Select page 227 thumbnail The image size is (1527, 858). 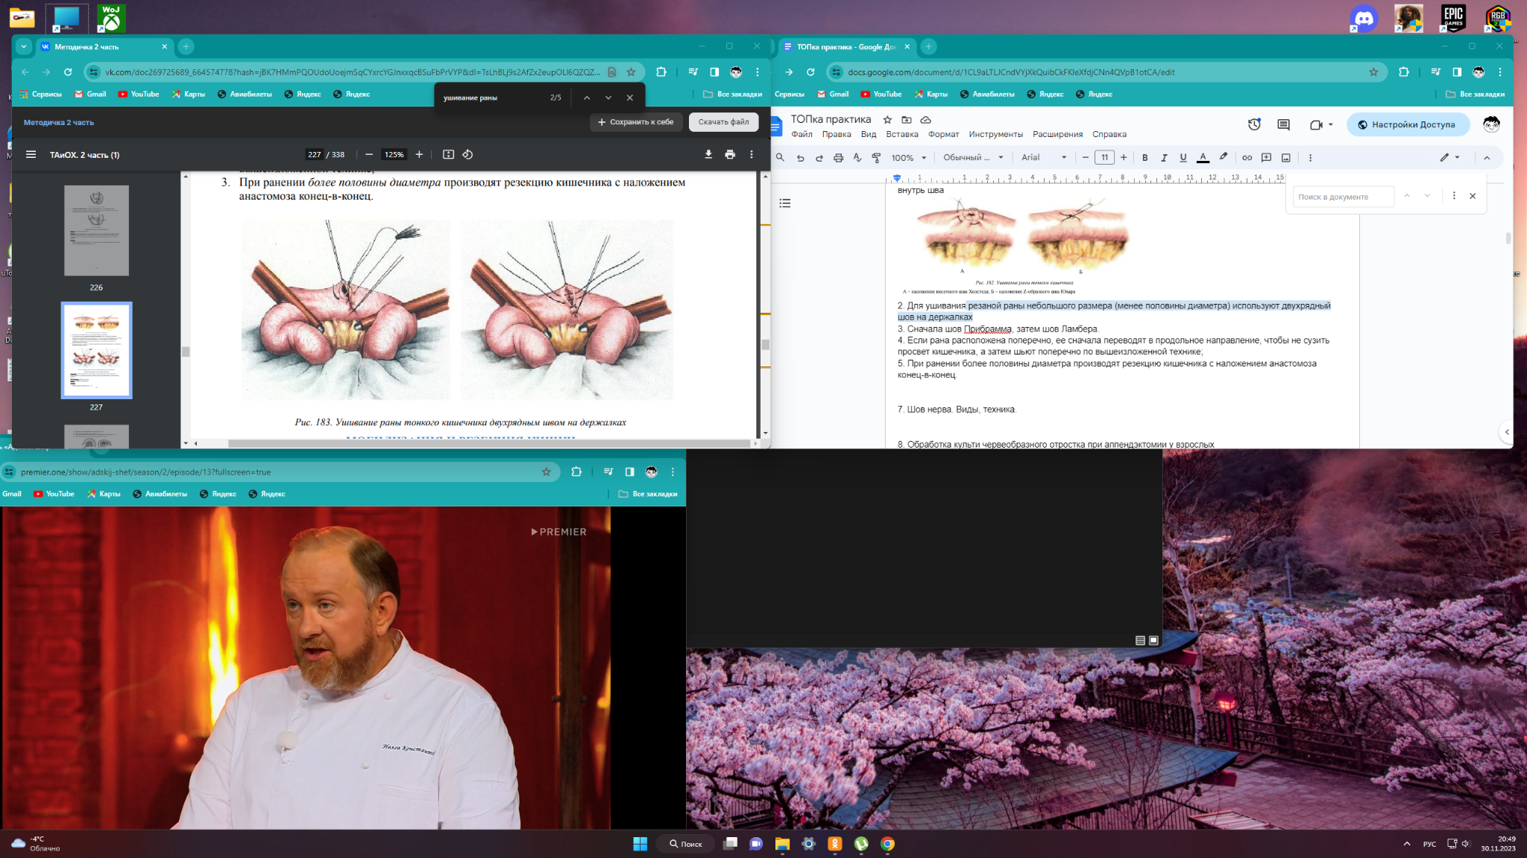coord(96,350)
